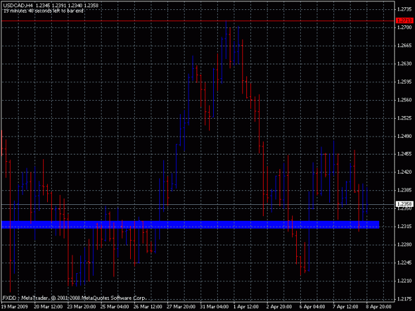Click the 1.2315 price axis label
Image resolution: width=415 pixels, height=311 pixels.
click(x=404, y=226)
